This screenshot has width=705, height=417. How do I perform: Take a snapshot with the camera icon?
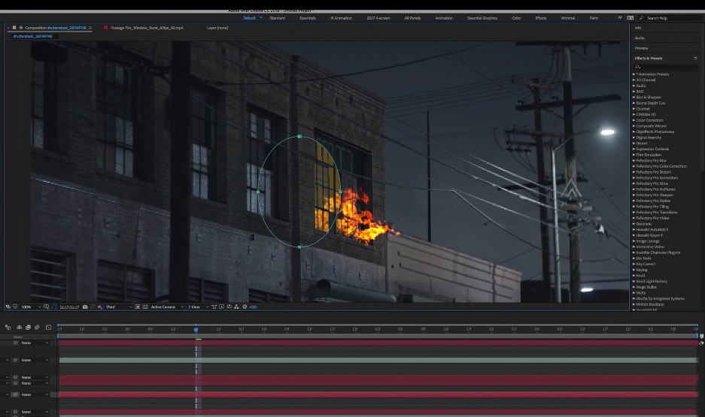(85, 307)
